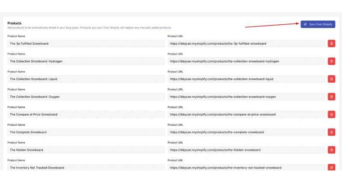The height and width of the screenshot is (192, 342).
Task: Remove the Collection Snowboard: Oxygen row
Action: [331, 97]
